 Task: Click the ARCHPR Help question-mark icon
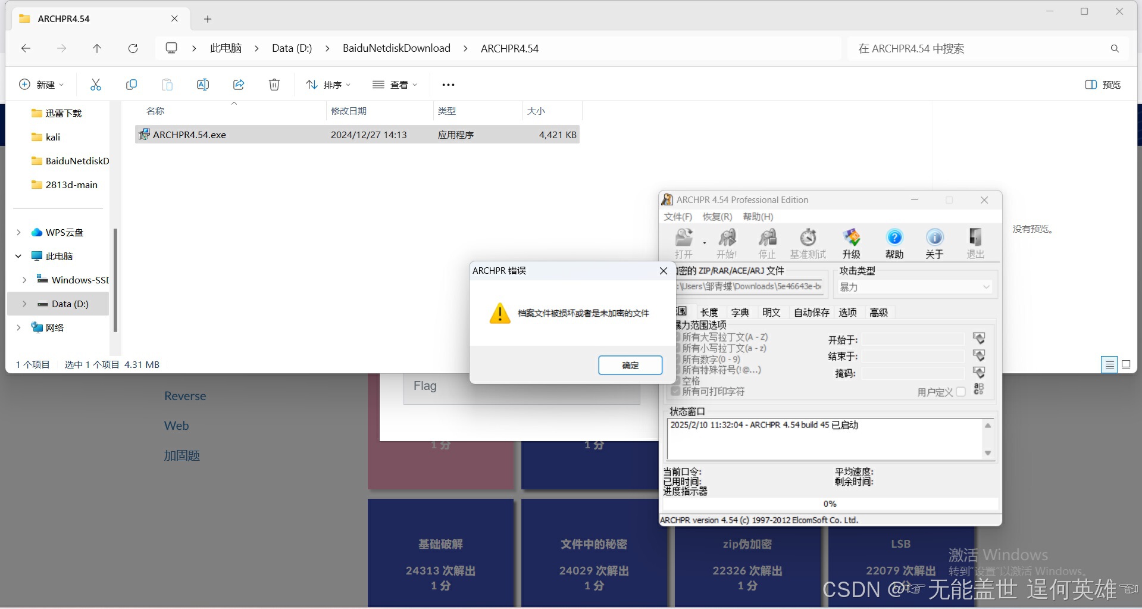[894, 238]
